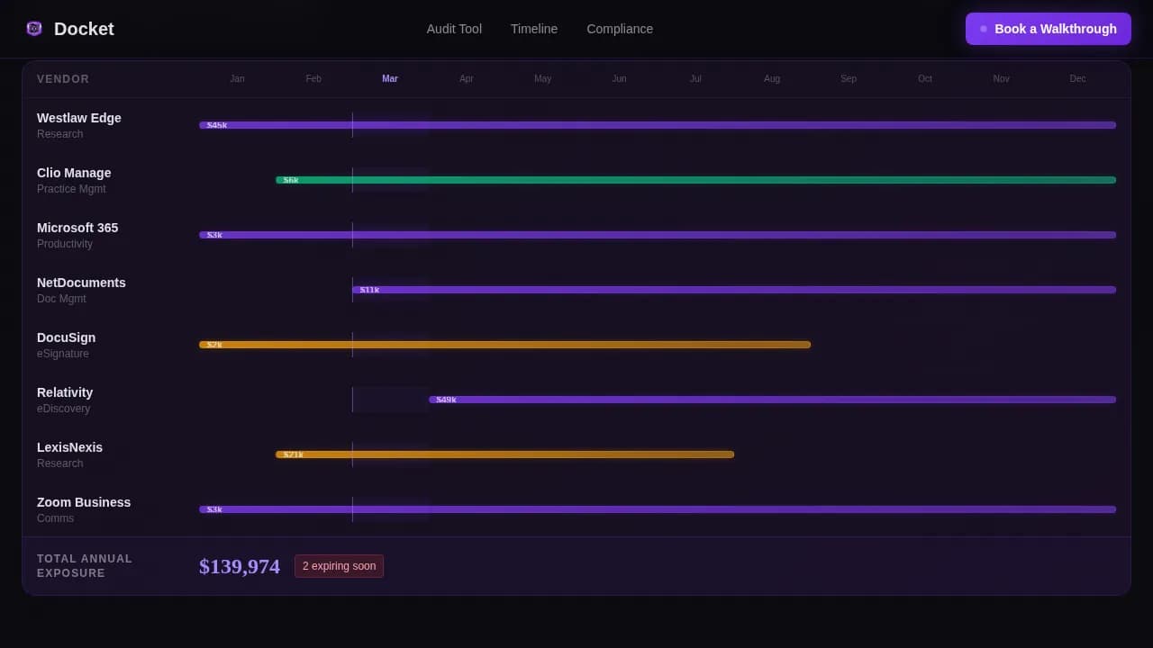Click the highlighted Mar month header
This screenshot has width=1153, height=648.
click(x=390, y=79)
